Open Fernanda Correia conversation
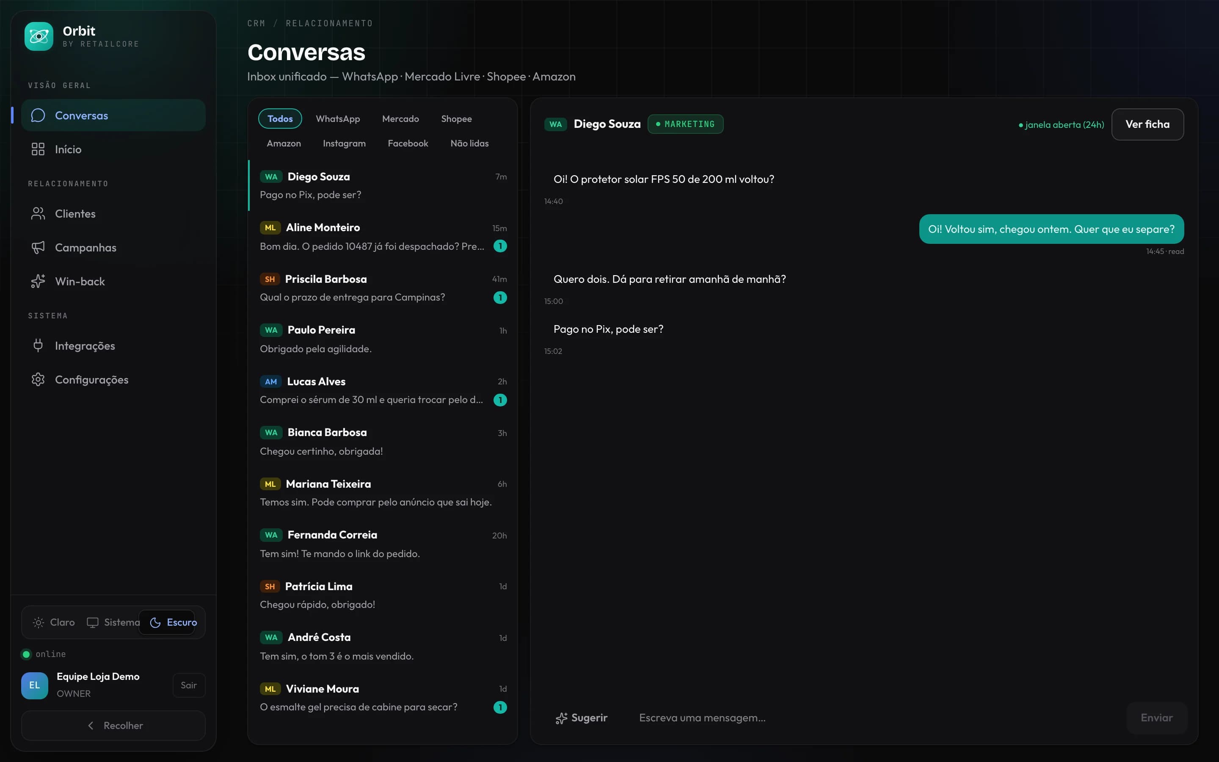This screenshot has width=1219, height=762. pos(383,544)
